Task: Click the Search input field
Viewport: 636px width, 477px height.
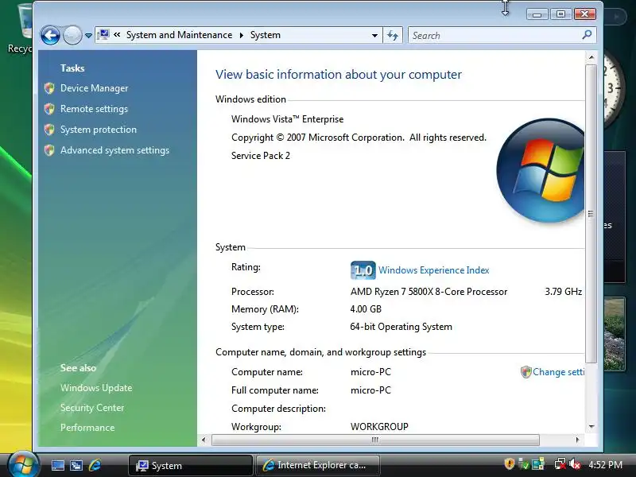Action: point(494,35)
